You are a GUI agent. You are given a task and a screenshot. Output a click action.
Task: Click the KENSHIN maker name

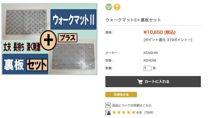point(150,53)
